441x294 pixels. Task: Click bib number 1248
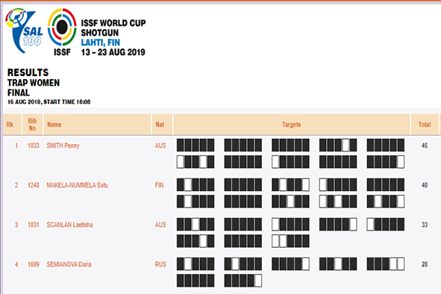[x=33, y=185]
